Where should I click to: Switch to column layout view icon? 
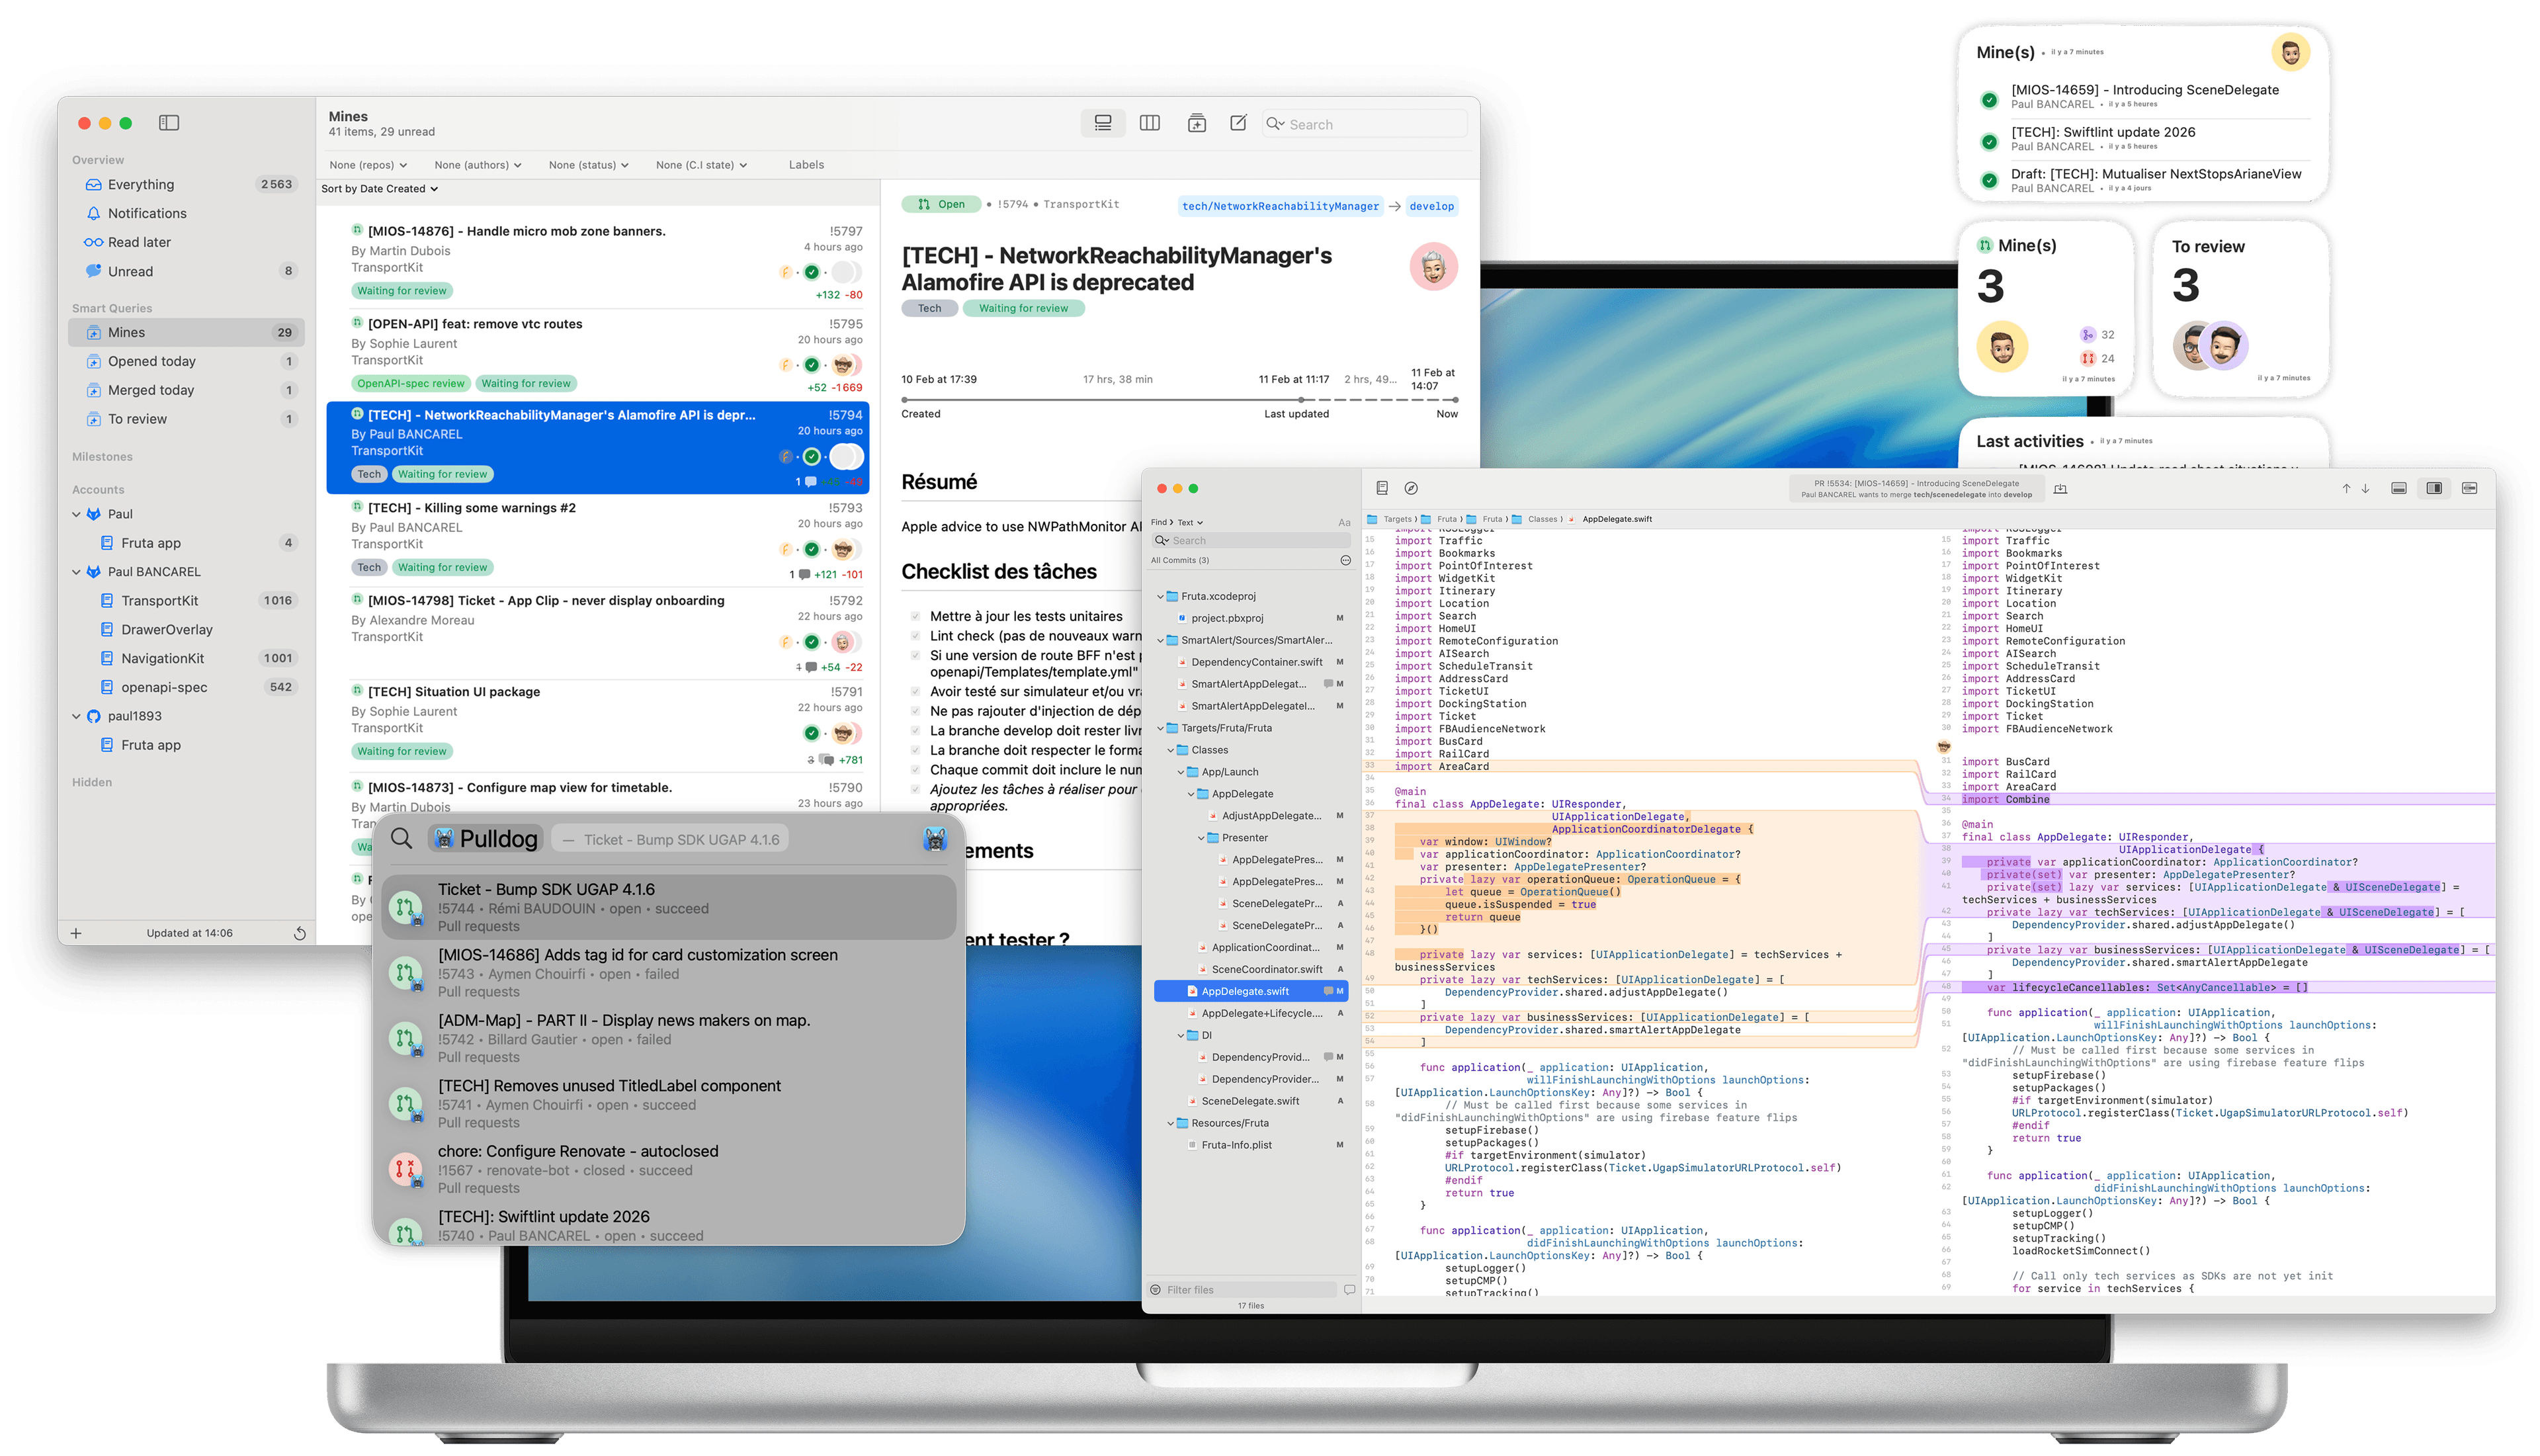[1150, 123]
